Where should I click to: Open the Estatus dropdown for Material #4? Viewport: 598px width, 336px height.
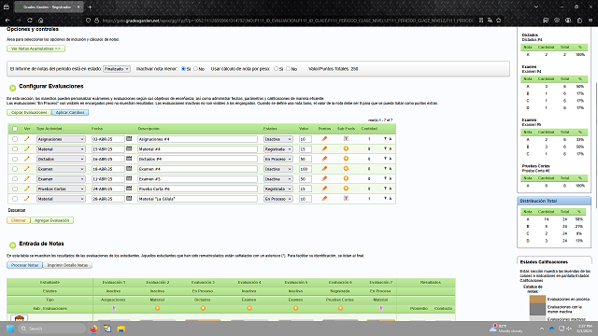[x=278, y=149]
